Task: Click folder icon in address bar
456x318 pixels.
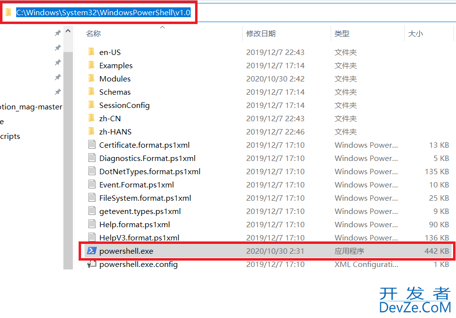Action: (x=8, y=12)
